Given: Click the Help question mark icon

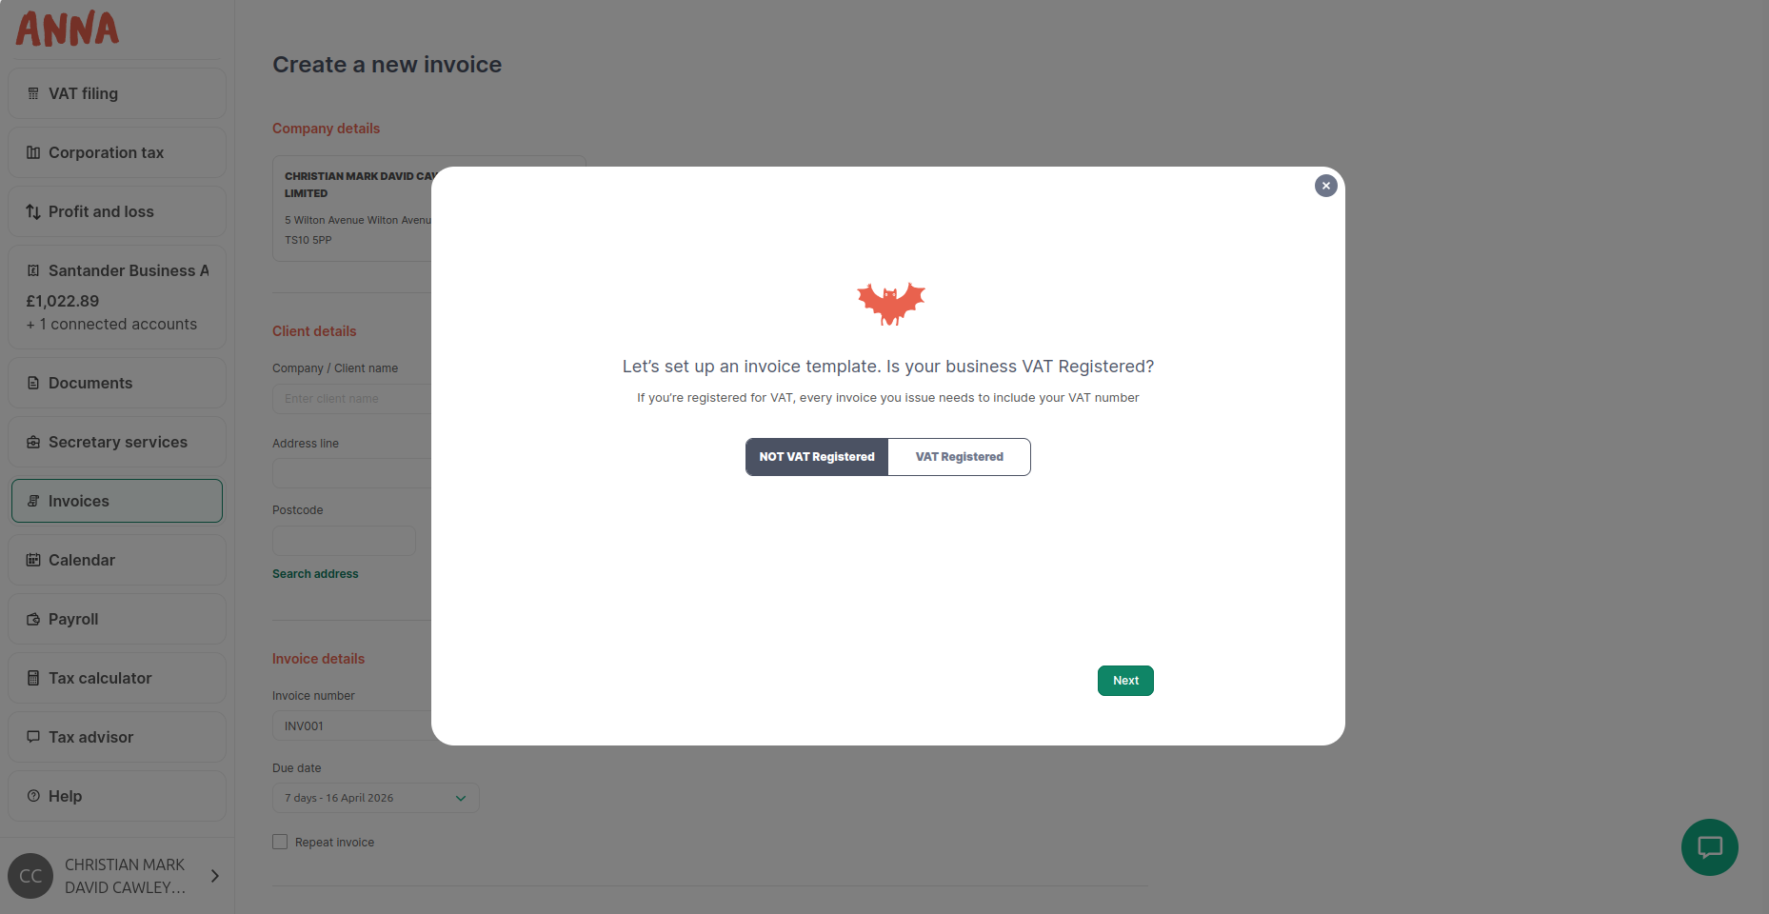Looking at the screenshot, I should [x=33, y=796].
